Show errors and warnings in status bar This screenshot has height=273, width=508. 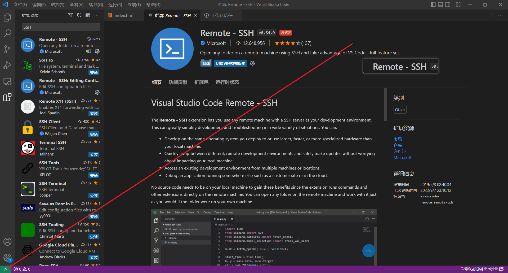(x=22, y=269)
